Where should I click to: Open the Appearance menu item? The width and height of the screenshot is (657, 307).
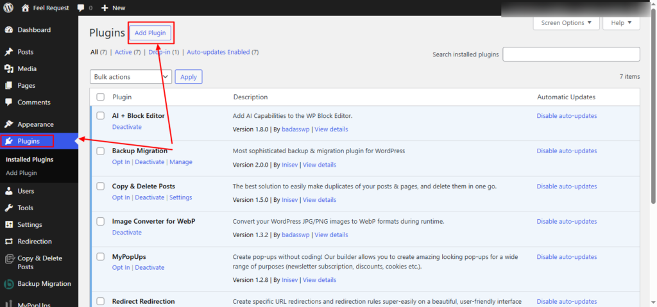(x=36, y=124)
